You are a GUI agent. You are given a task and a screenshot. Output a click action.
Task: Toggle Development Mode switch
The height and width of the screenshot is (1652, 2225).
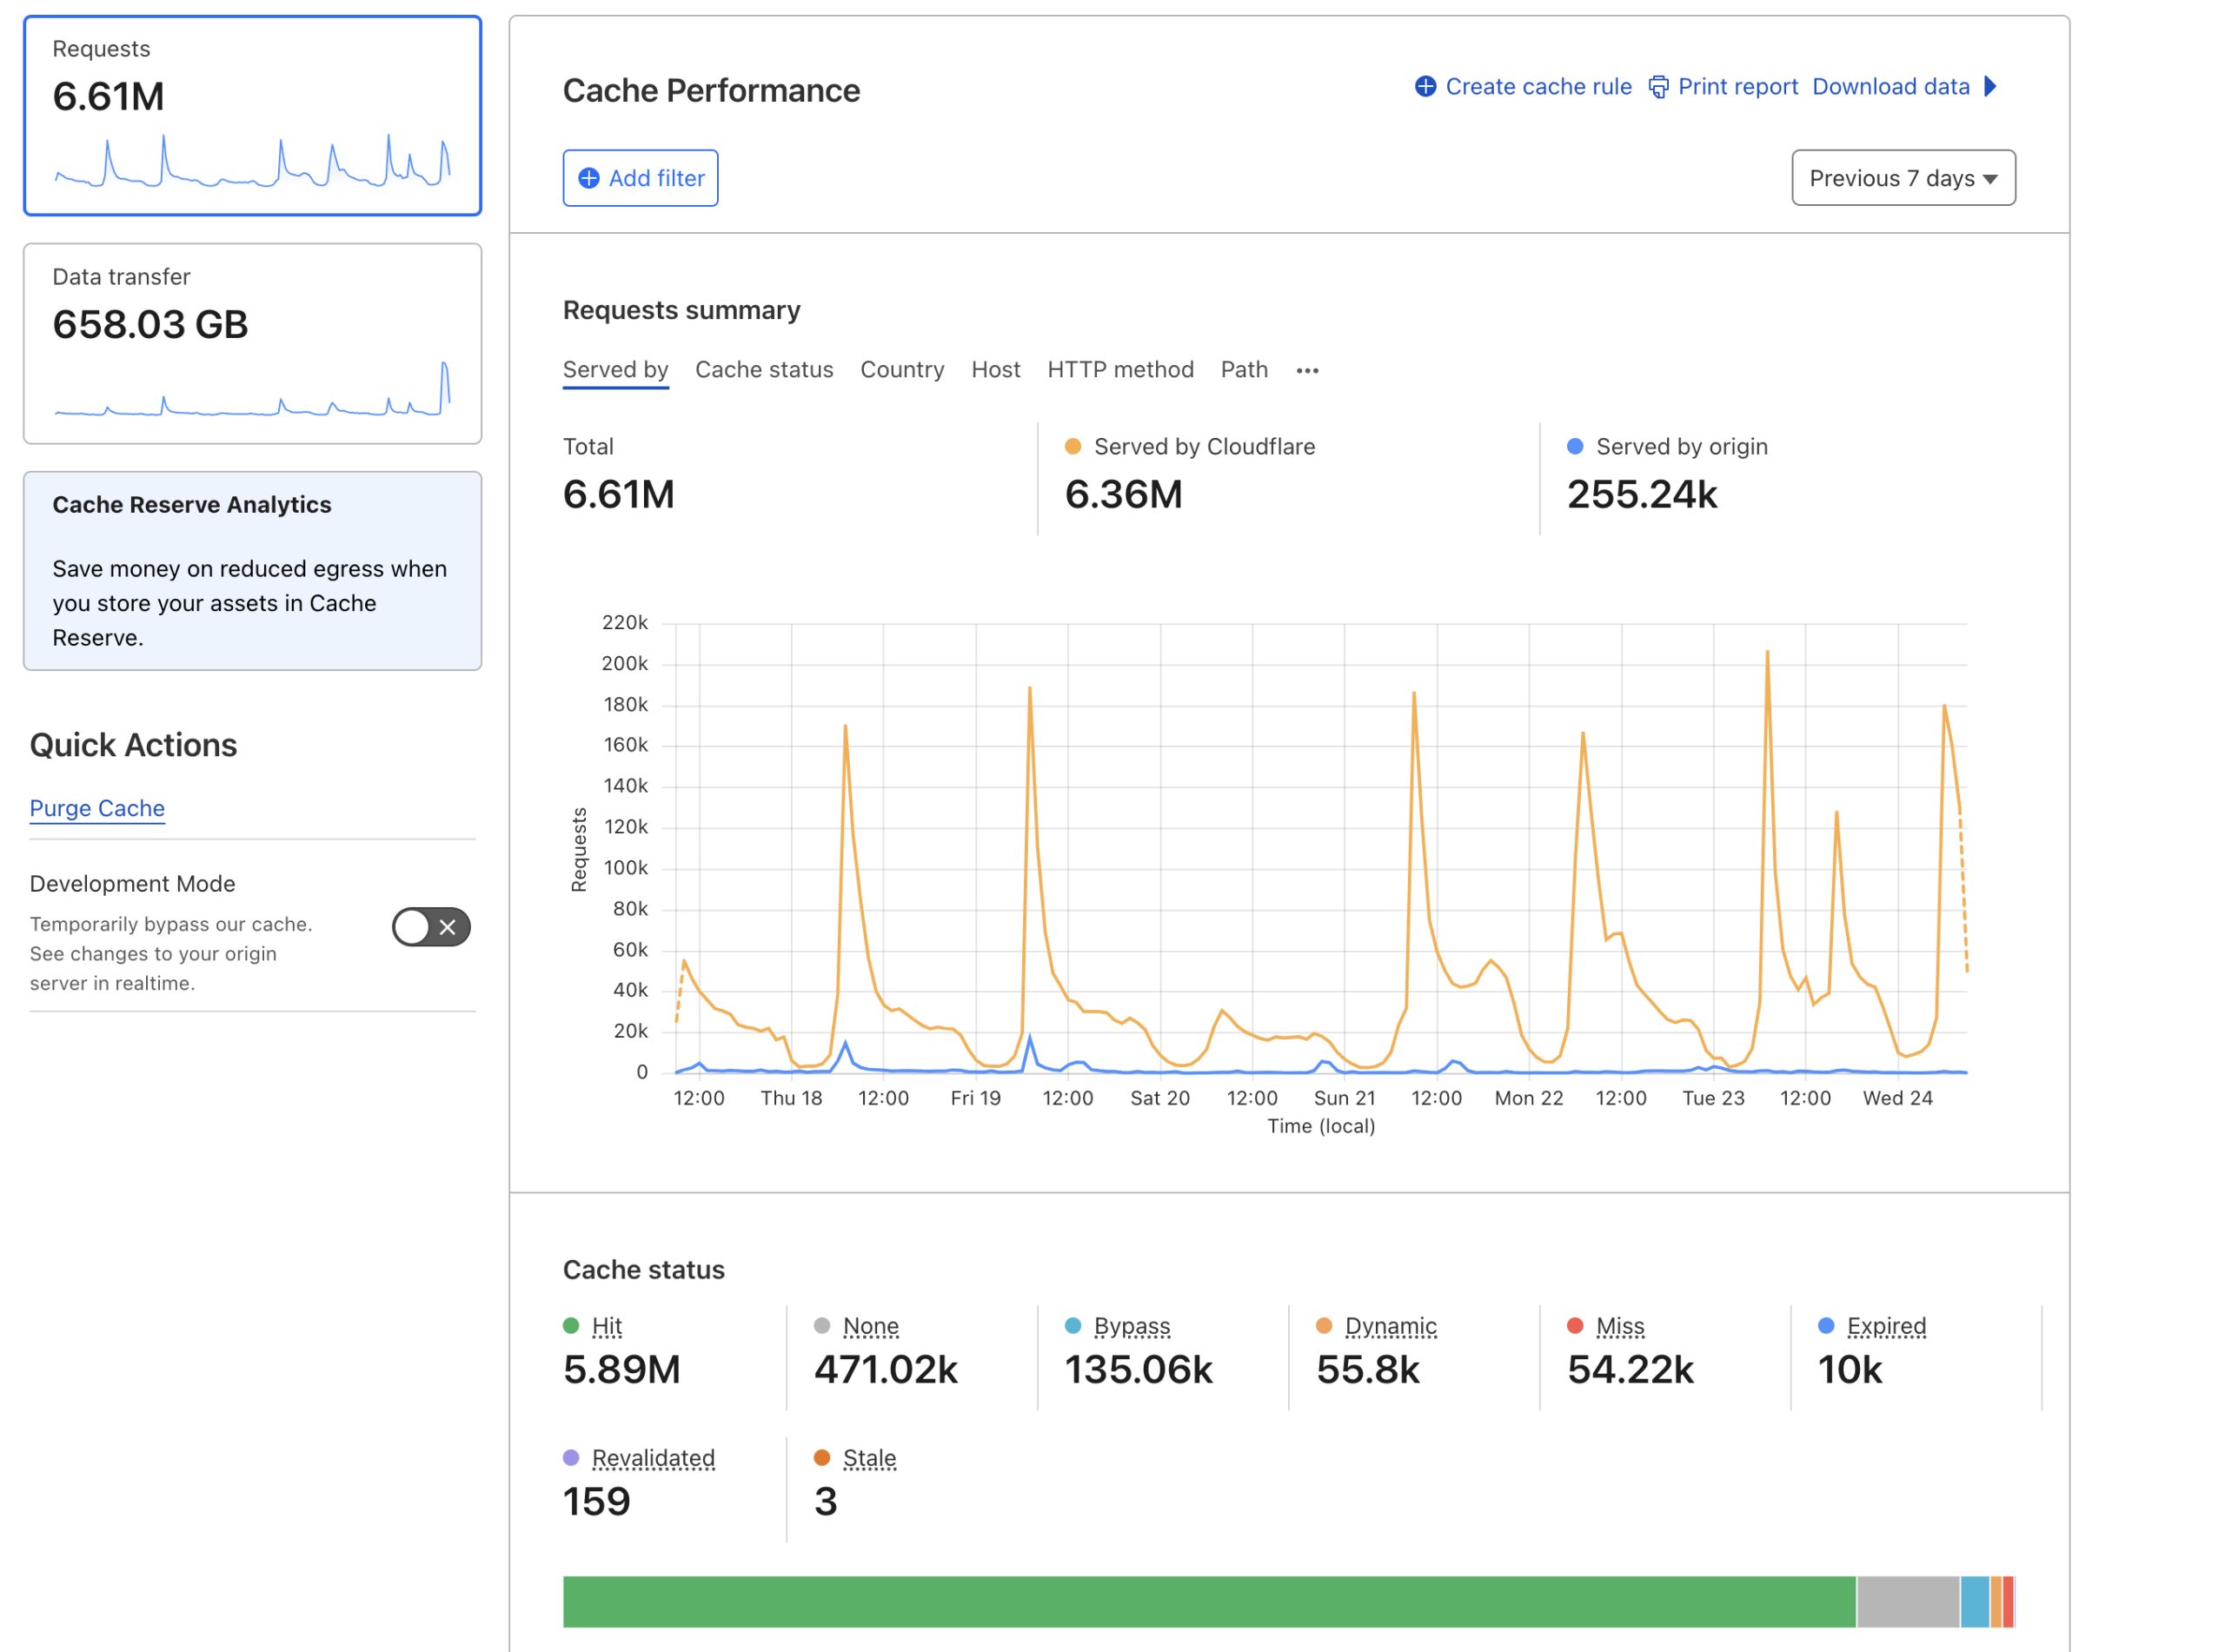click(x=431, y=927)
